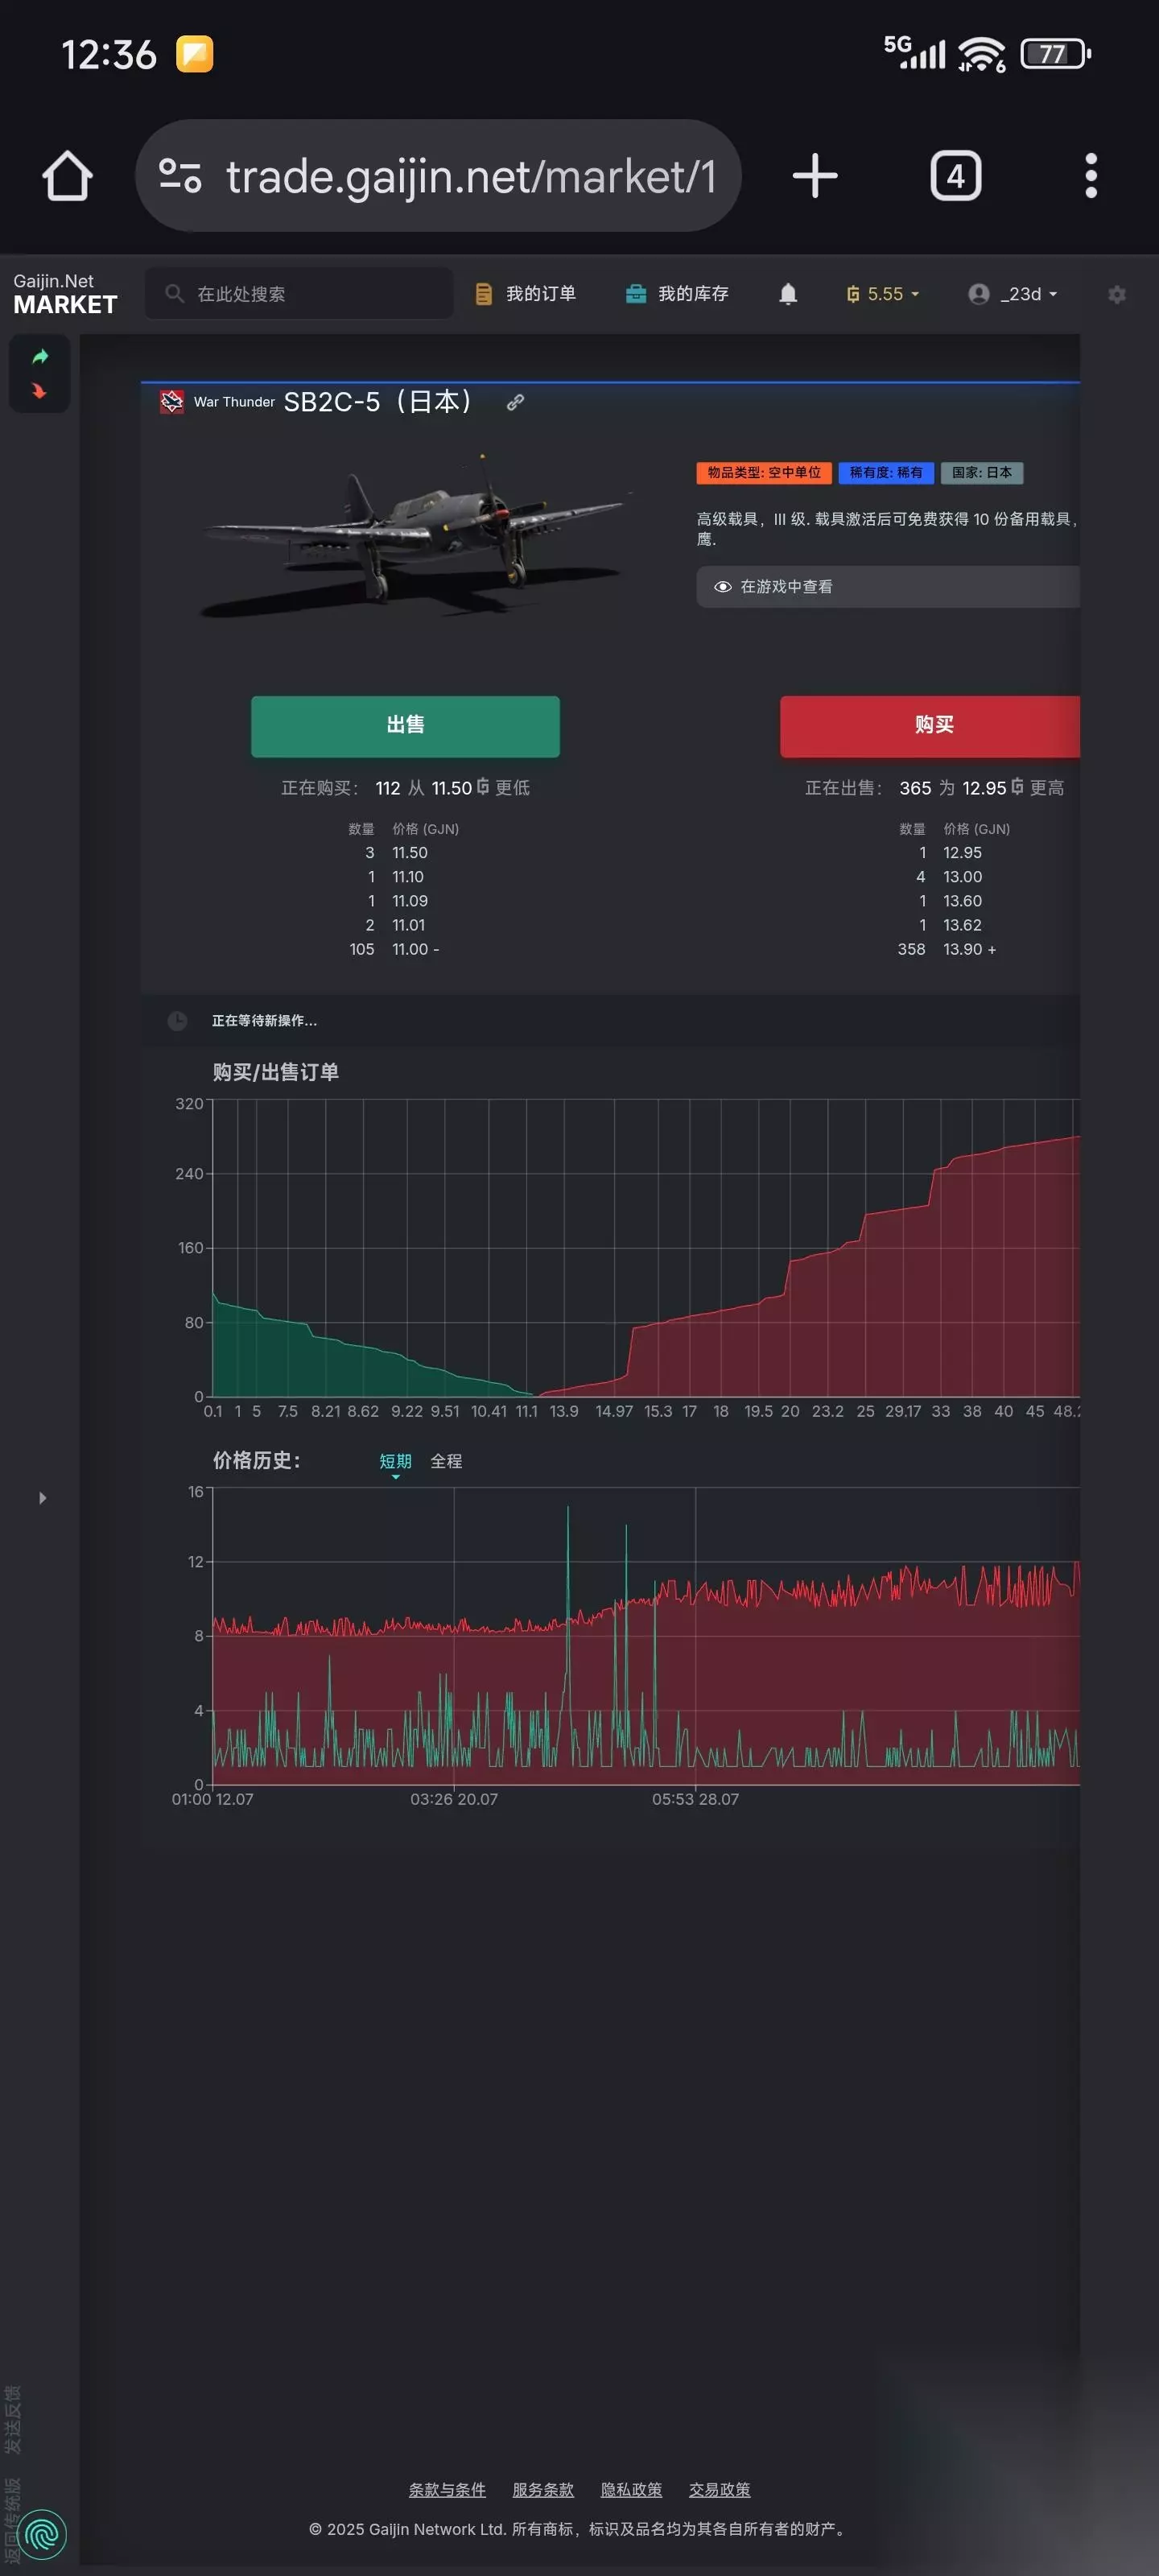Open the browser three-dot menu
This screenshot has width=1159, height=2576.
[1091, 176]
